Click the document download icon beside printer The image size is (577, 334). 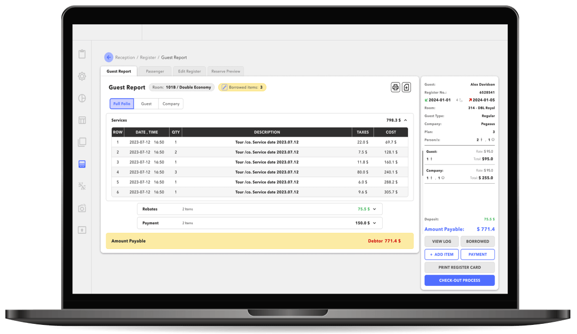[x=406, y=87]
